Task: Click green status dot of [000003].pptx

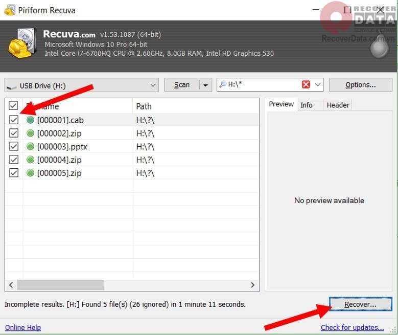Action: point(30,146)
